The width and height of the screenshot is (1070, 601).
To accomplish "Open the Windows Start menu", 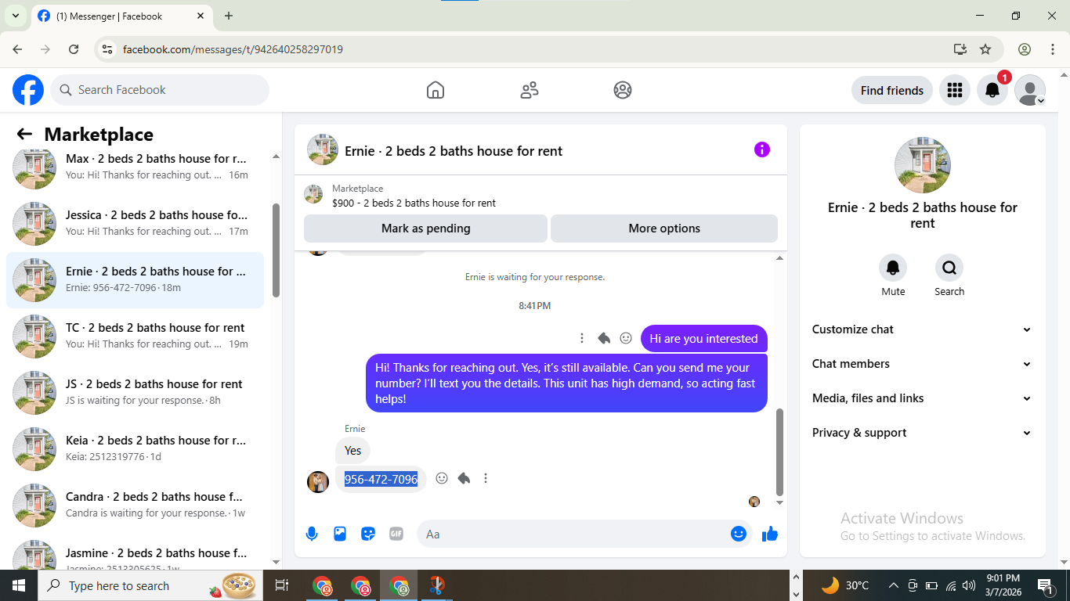I will click(19, 585).
